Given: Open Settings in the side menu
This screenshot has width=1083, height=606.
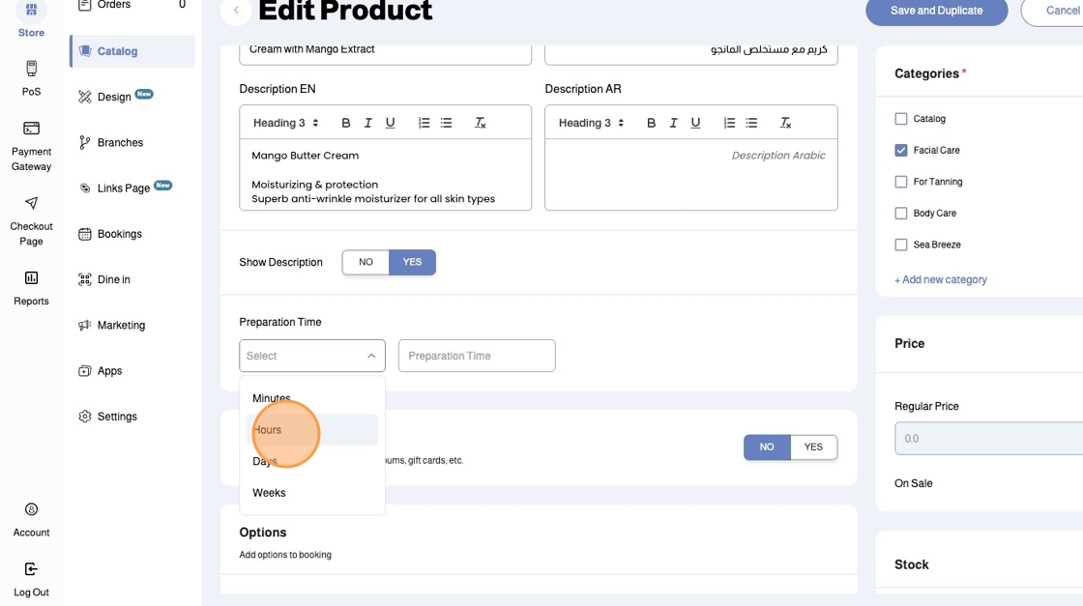Looking at the screenshot, I should click(117, 417).
